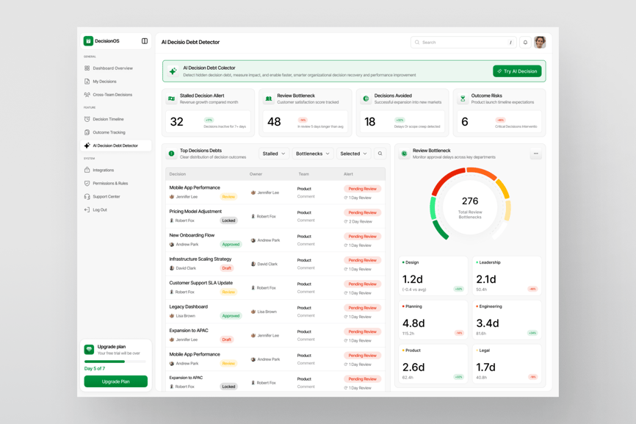Open the Selected filter dropdown
636x424 pixels.
point(353,154)
